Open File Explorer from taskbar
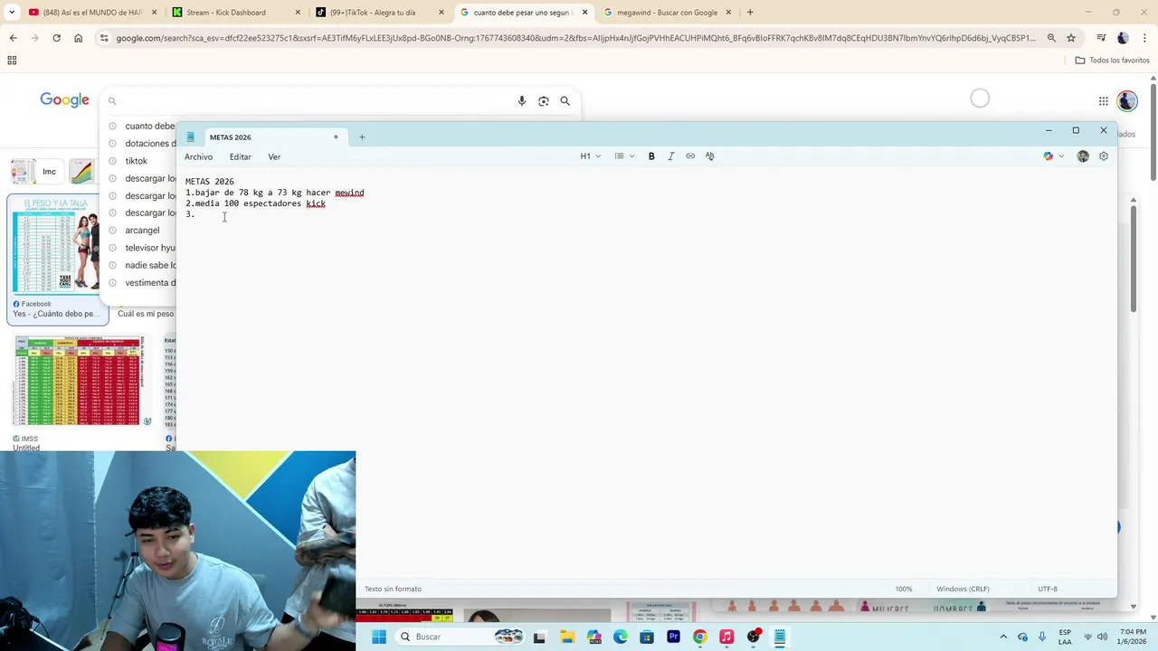The width and height of the screenshot is (1158, 651). pos(567,637)
